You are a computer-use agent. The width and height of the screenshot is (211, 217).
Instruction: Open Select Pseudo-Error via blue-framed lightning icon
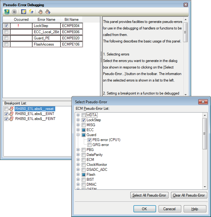pyautogui.click(x=24, y=12)
